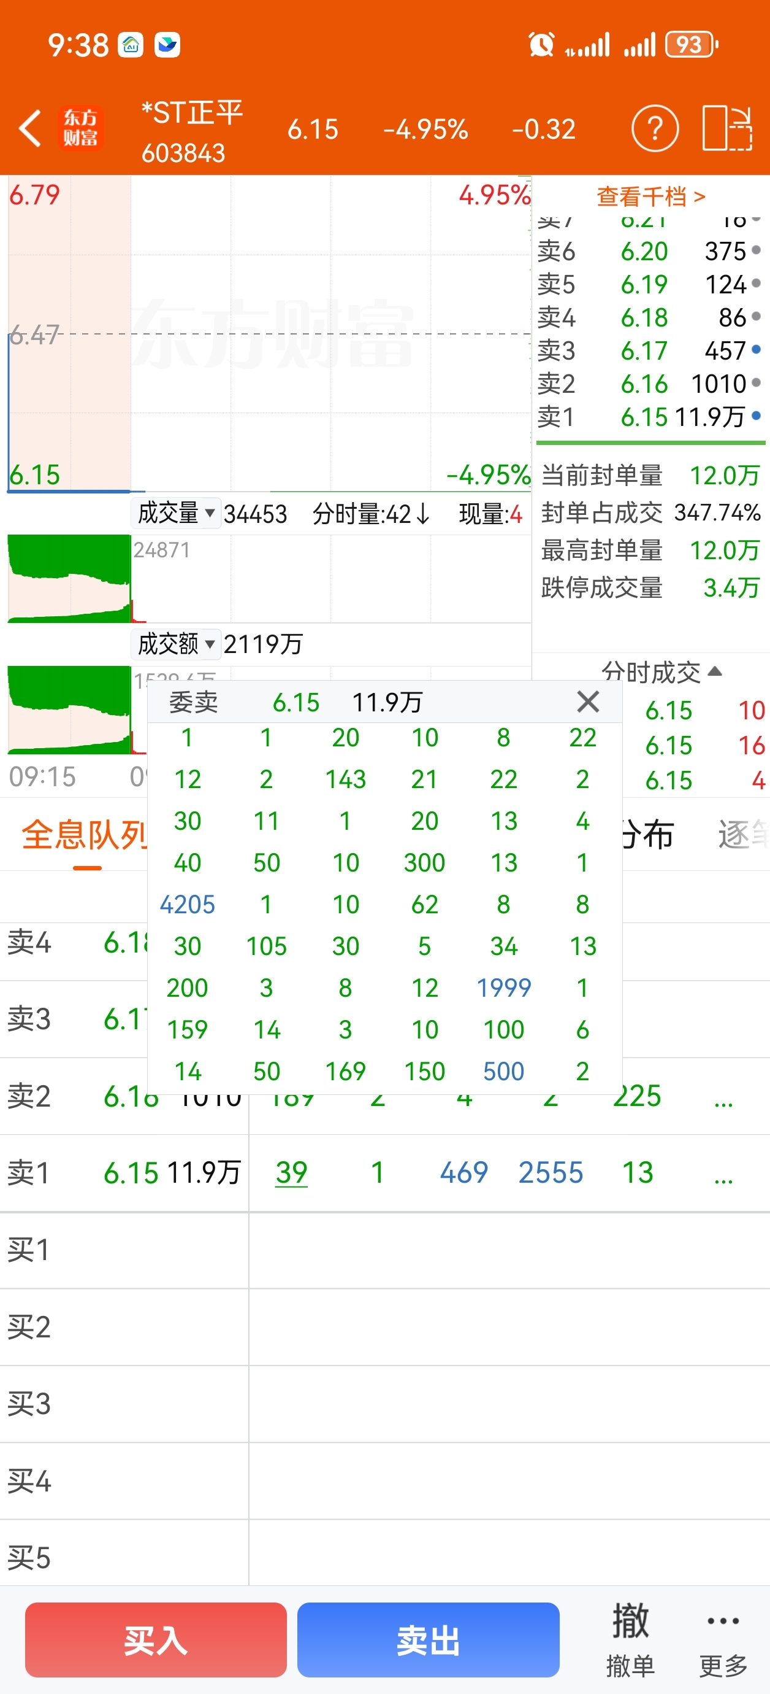Tap the alarm clock status icon
770x1694 pixels.
coord(541,45)
